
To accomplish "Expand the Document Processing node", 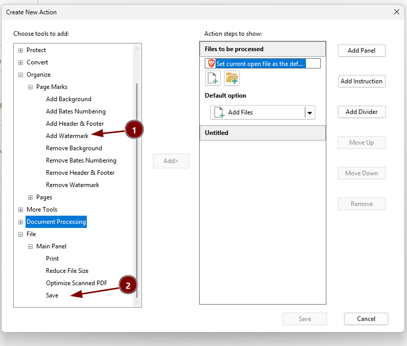I will pos(21,222).
